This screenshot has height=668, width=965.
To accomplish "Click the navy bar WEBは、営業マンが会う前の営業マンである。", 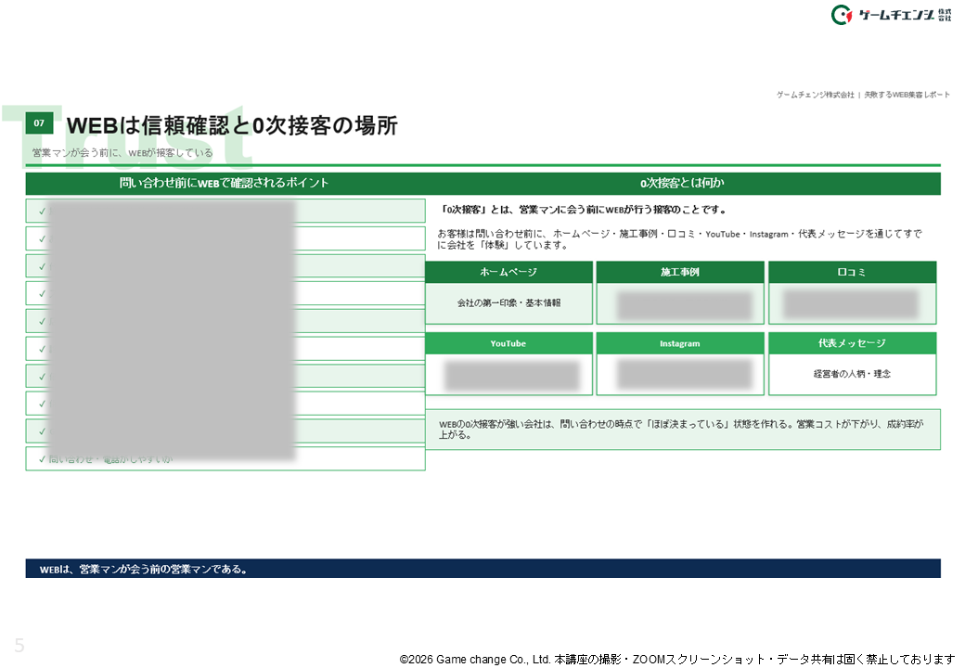I will (483, 569).
